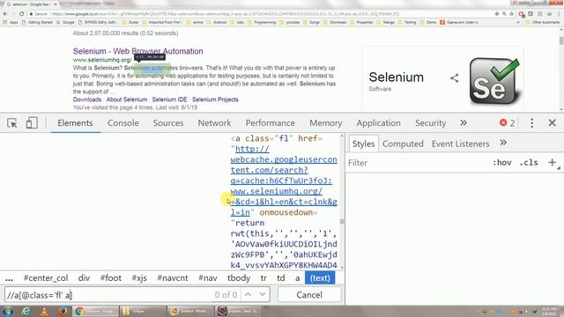
Task: Add new style rule plus icon
Action: [553, 162]
